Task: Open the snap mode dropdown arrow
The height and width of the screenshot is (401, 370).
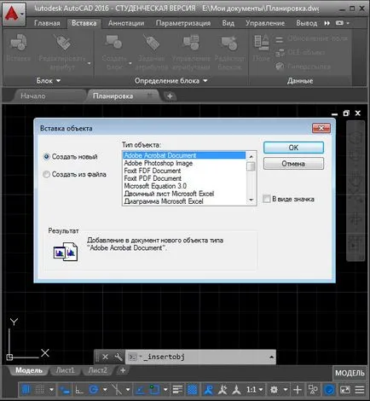Action: click(x=51, y=390)
